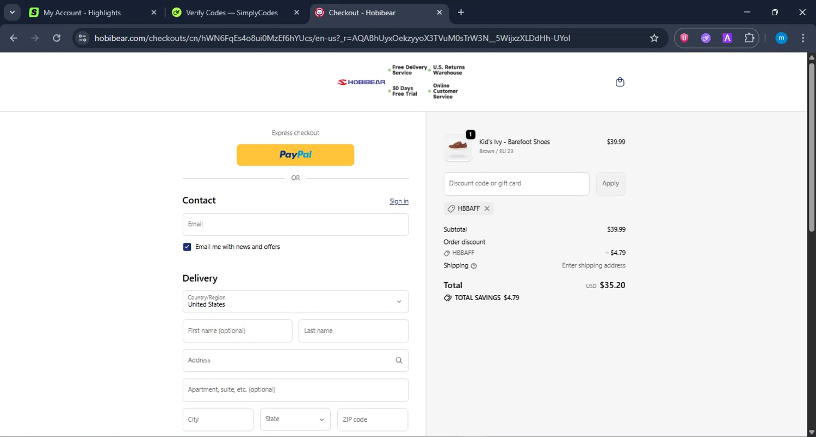Image resolution: width=816 pixels, height=437 pixels.
Task: Click the 'TOTAL SAVINGS $4.79' text
Action: pyautogui.click(x=486, y=298)
